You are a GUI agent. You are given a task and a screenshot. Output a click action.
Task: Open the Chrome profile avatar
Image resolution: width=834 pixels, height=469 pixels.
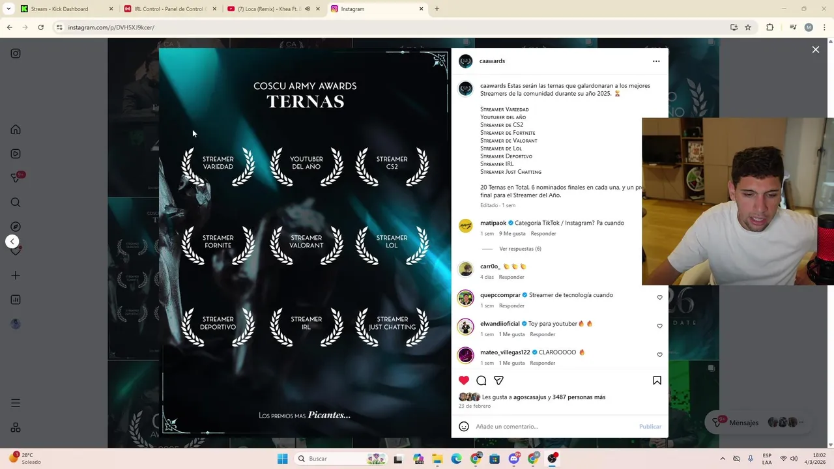[x=809, y=27]
